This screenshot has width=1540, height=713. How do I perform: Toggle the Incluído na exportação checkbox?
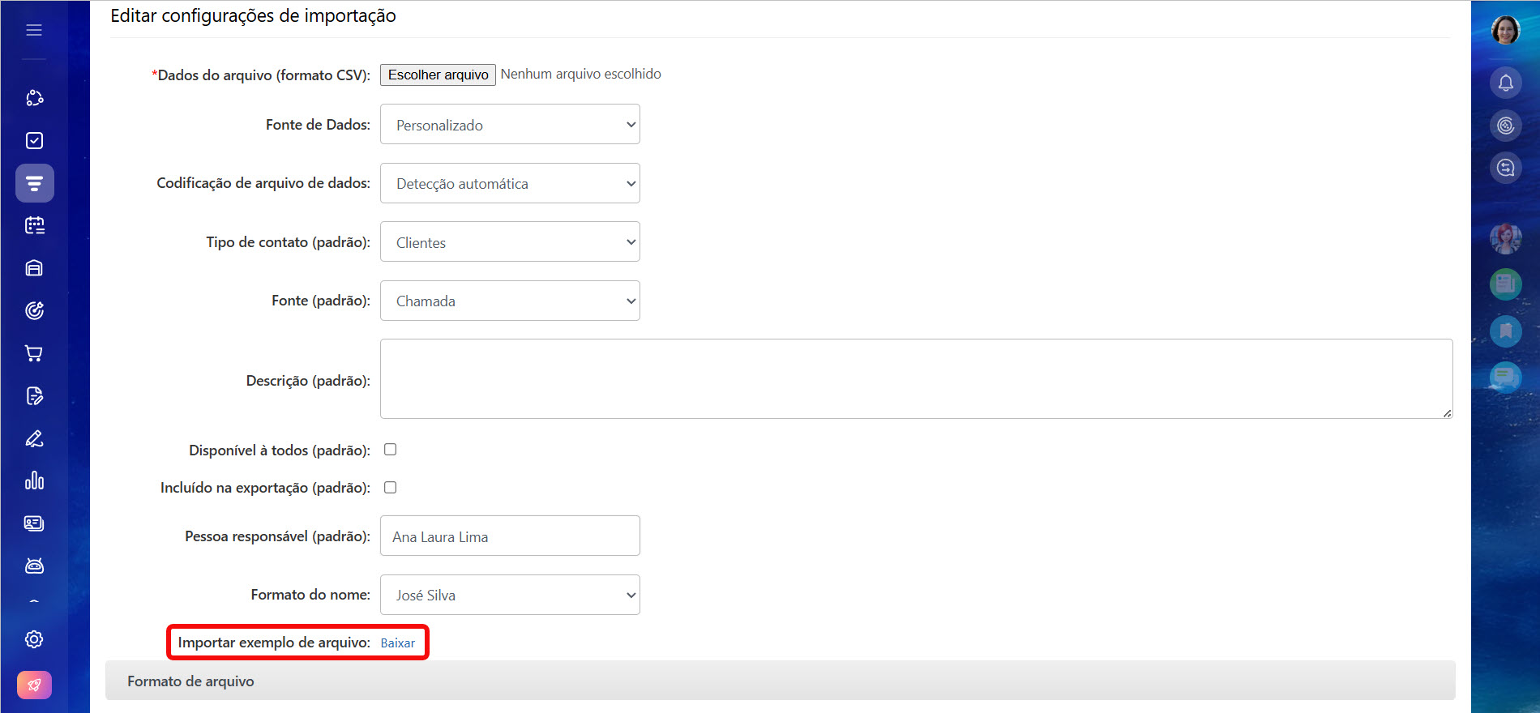[x=390, y=488]
